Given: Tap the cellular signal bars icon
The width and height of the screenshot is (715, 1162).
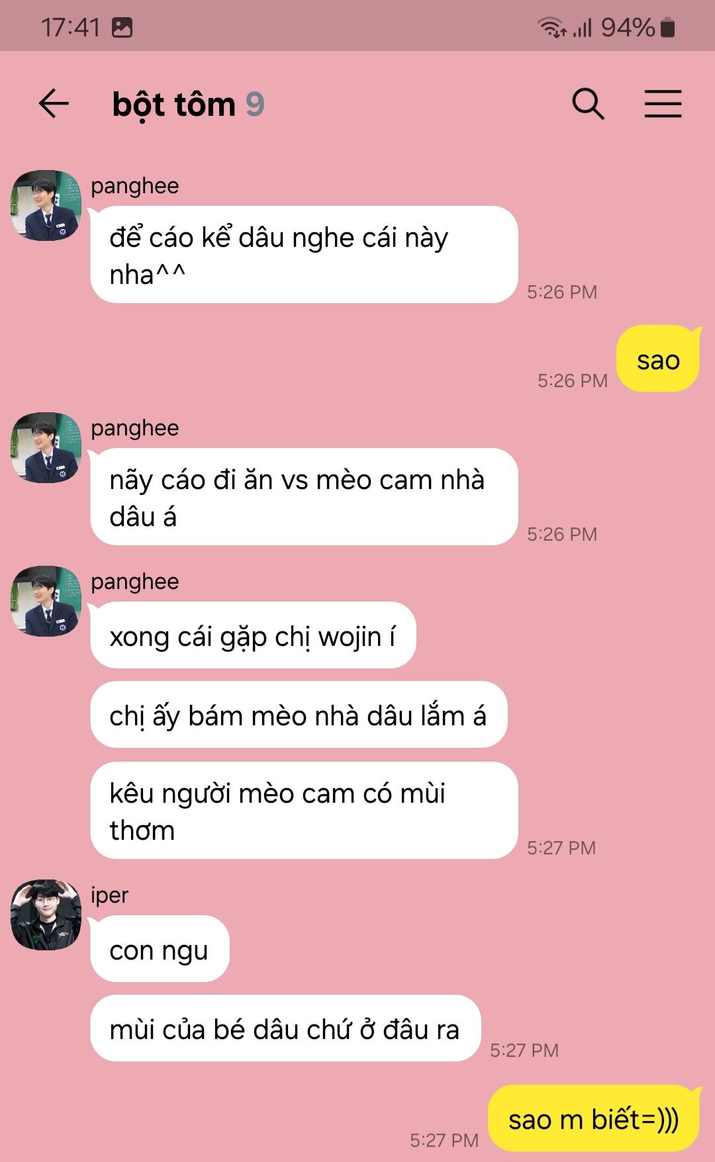Looking at the screenshot, I should click(x=583, y=28).
